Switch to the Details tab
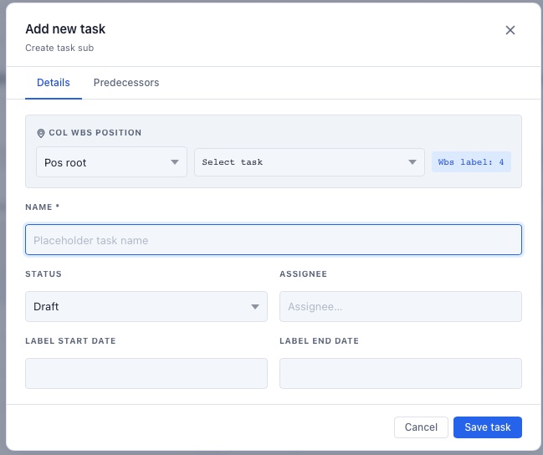543x455 pixels. [54, 83]
